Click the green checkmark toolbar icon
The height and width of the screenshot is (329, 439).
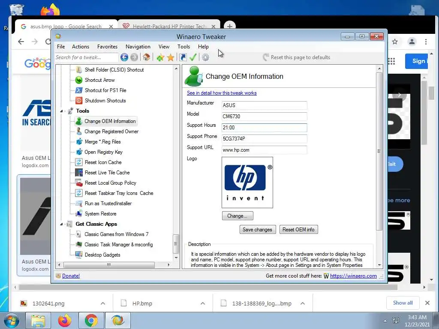point(193,57)
